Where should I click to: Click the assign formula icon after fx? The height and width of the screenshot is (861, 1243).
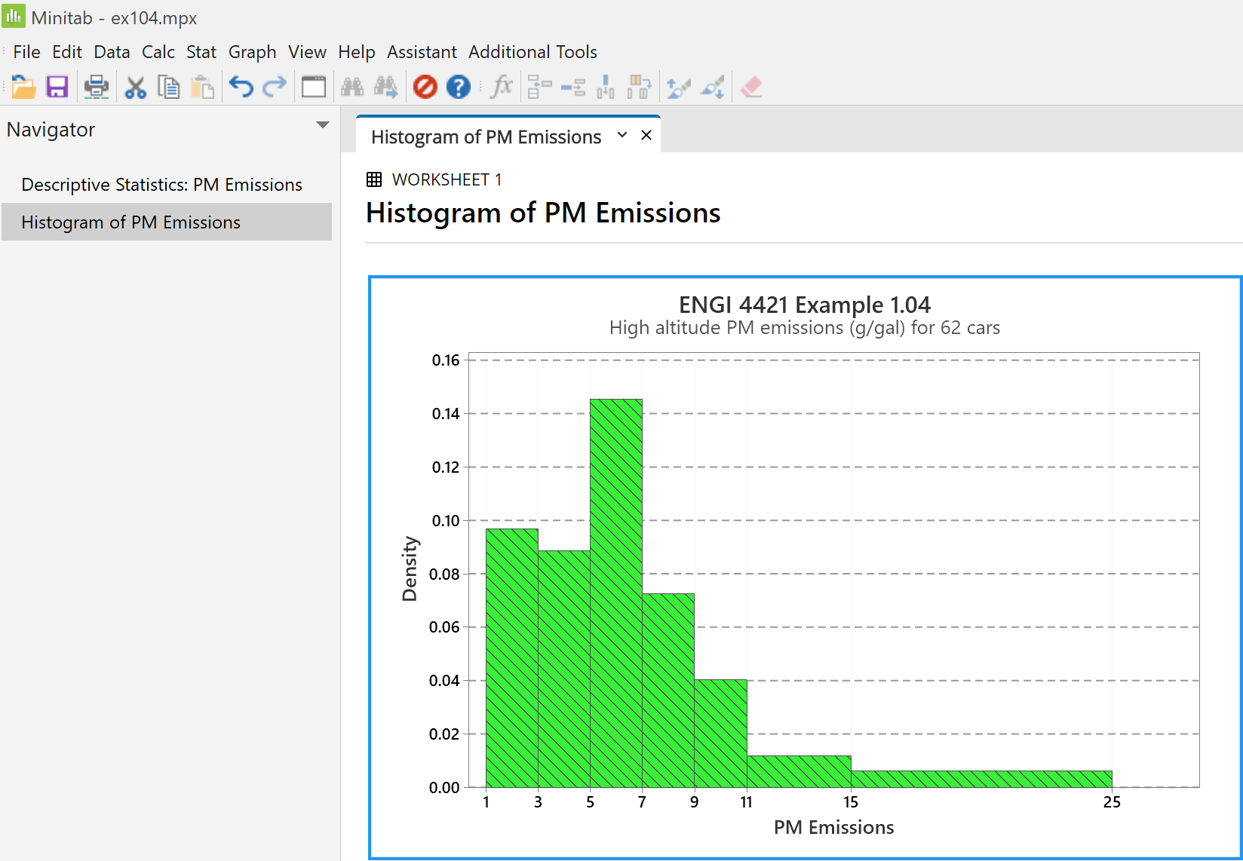click(539, 87)
